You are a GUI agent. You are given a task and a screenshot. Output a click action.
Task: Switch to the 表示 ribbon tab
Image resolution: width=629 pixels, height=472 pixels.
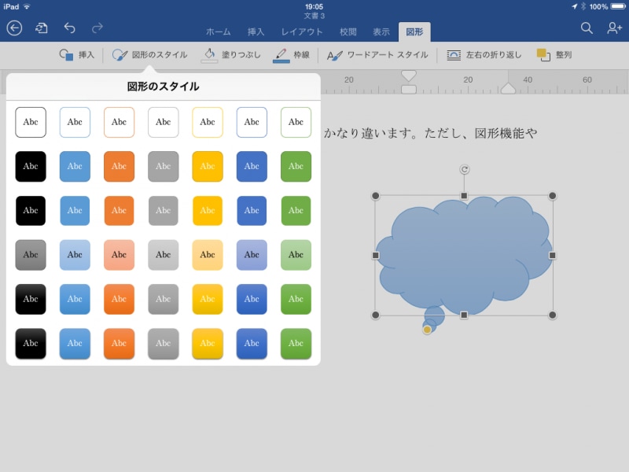pos(381,32)
